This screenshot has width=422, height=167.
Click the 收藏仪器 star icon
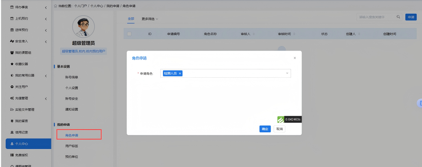(x=12, y=64)
